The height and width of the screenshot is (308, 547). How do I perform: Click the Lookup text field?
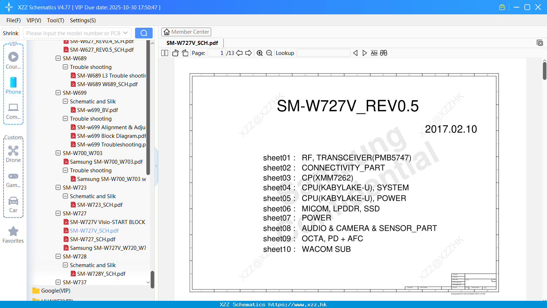tap(324, 53)
